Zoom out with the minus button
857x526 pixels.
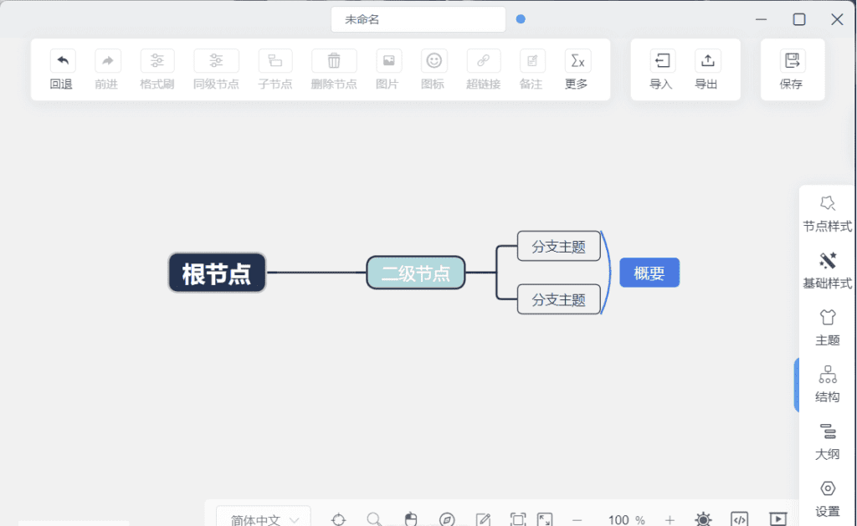point(577,520)
